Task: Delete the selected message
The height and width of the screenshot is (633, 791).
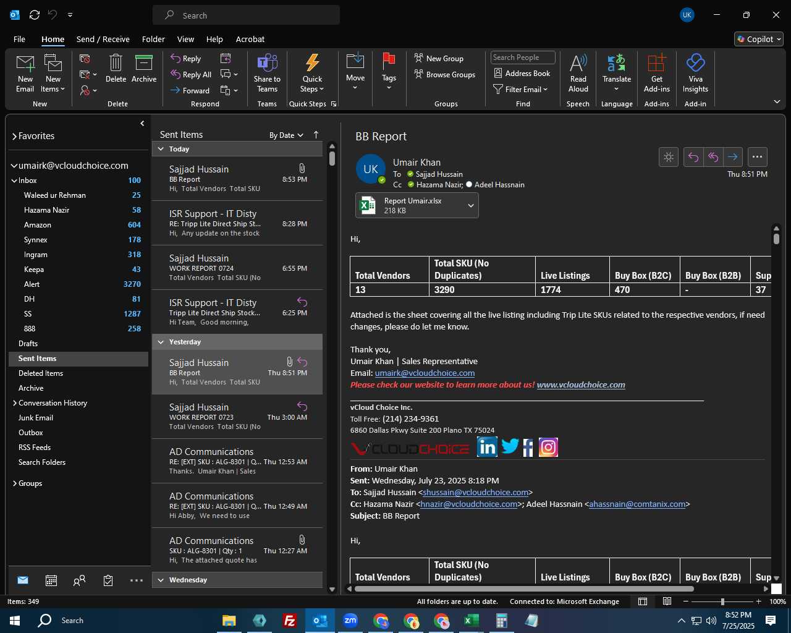Action: 116,68
